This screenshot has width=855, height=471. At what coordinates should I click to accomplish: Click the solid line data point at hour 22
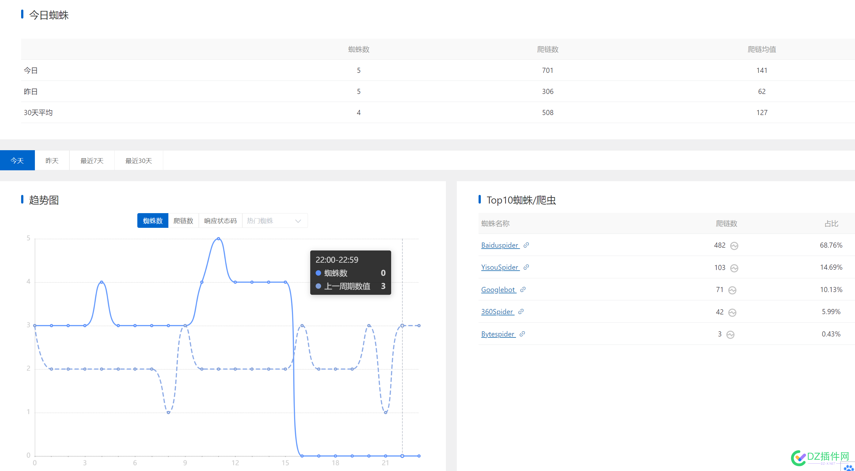pyautogui.click(x=402, y=456)
